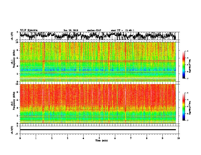Click the ch.1 spectrogram plot area
201x155 pixels.
click(98, 62)
